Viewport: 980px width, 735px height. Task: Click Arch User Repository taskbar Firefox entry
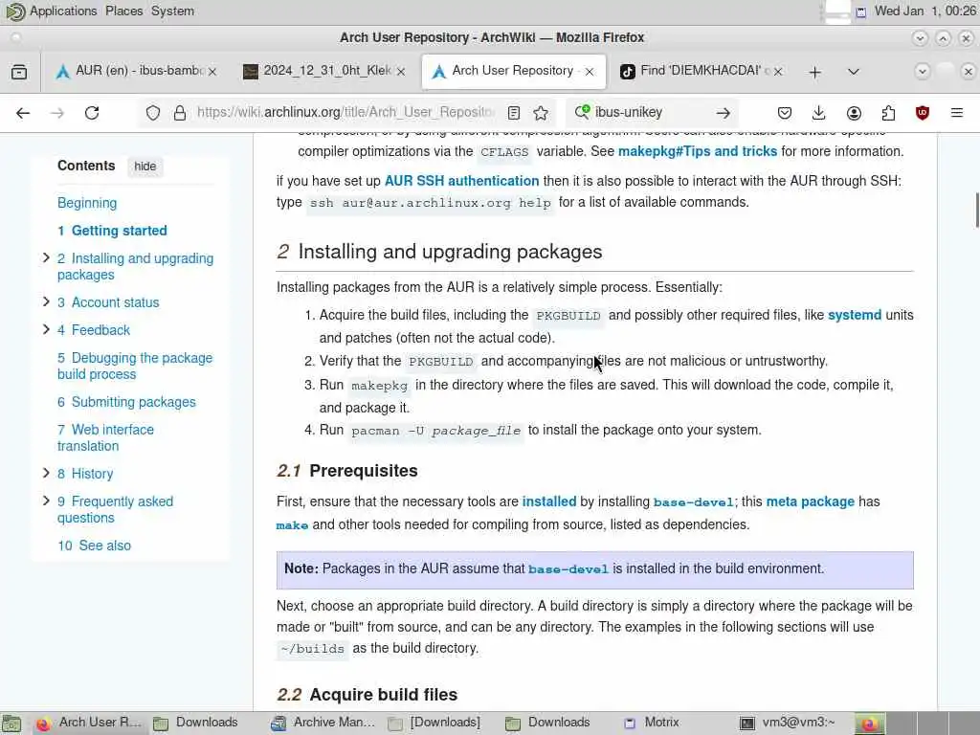pyautogui.click(x=89, y=724)
